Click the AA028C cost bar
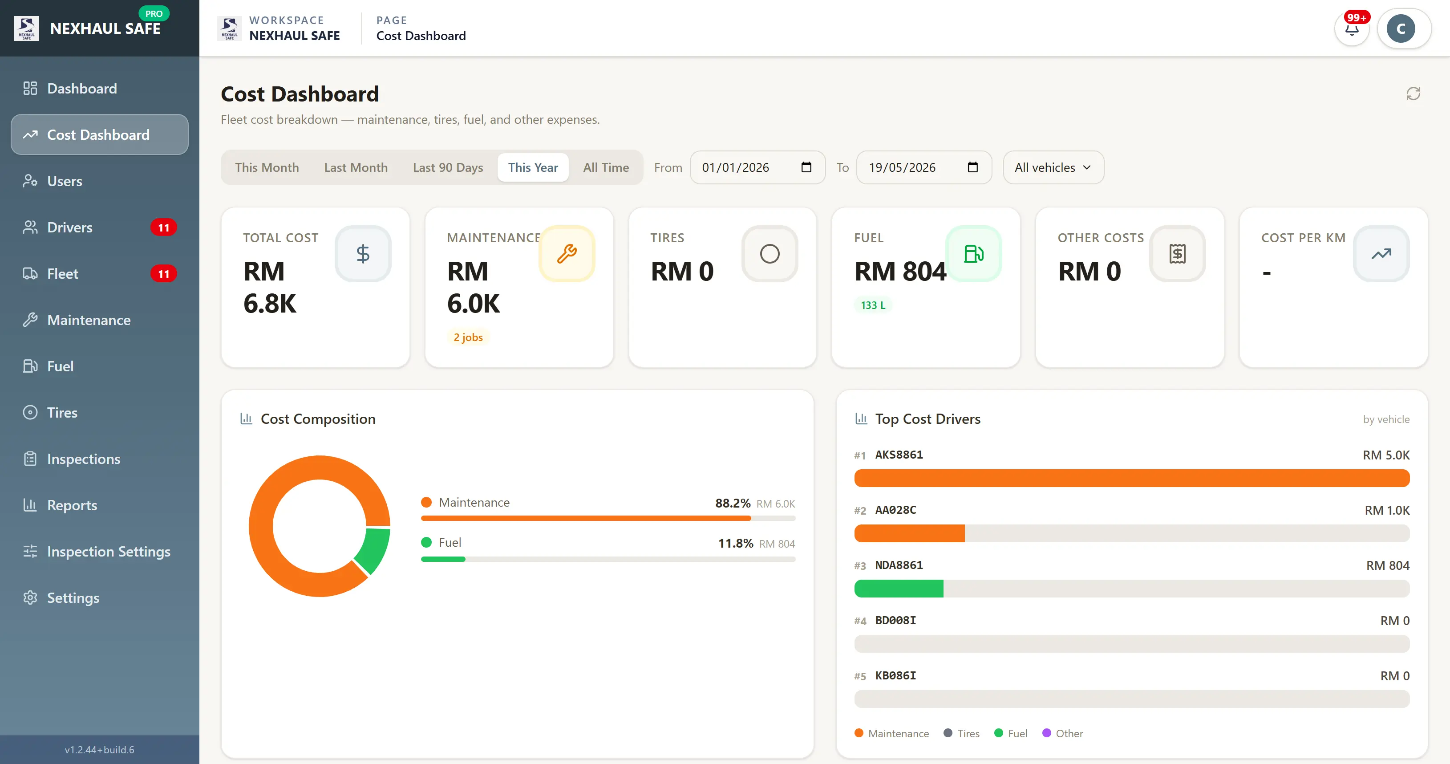This screenshot has height=764, width=1450. 909,533
